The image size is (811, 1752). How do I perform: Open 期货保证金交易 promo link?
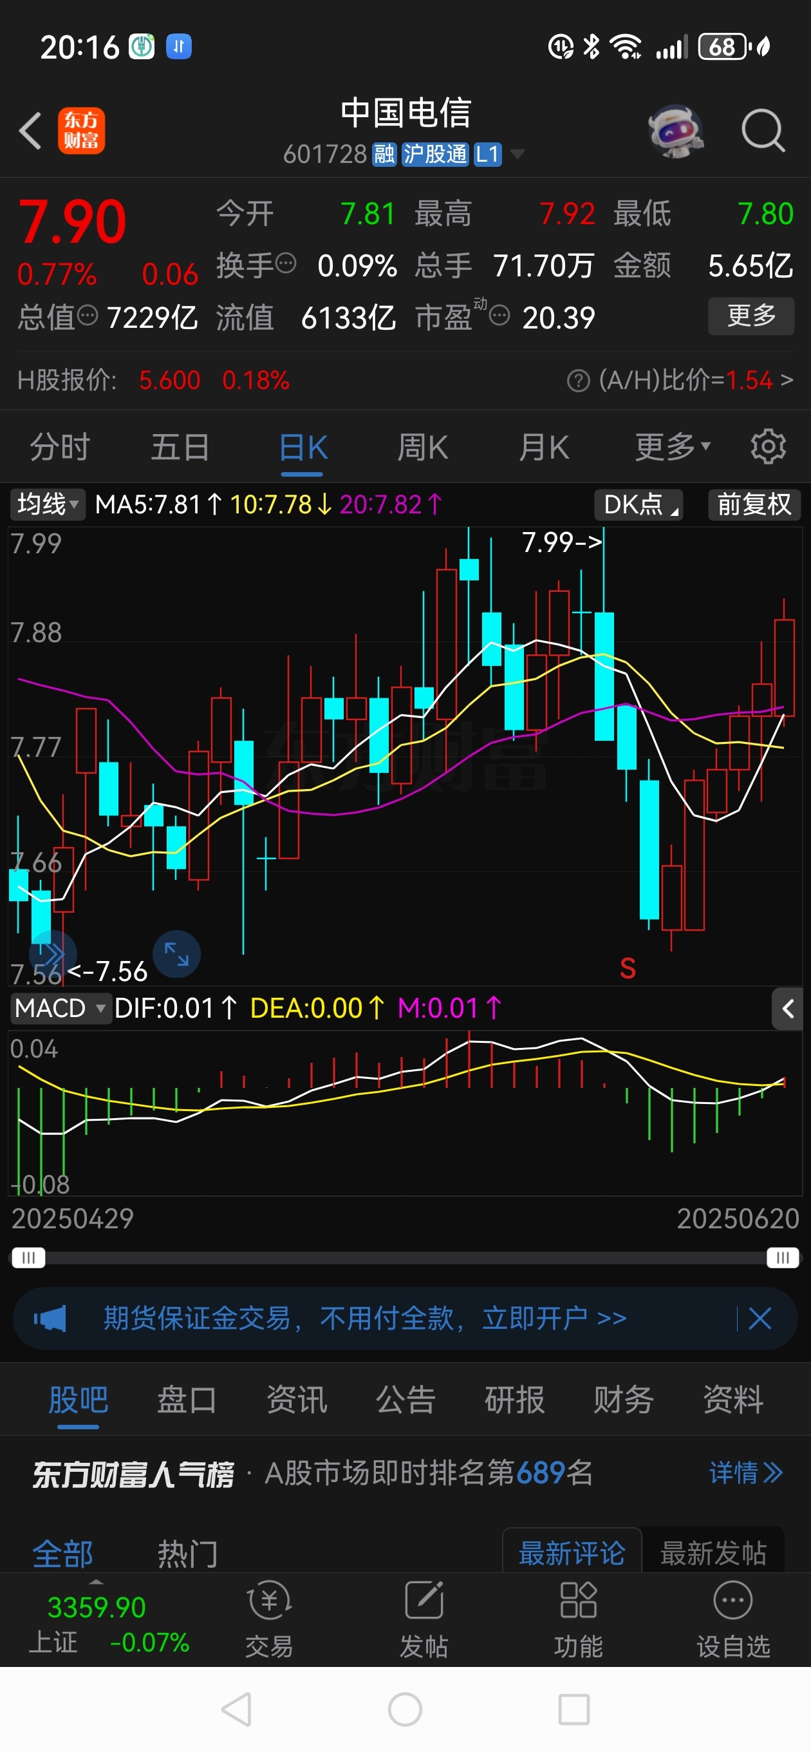click(x=365, y=1318)
